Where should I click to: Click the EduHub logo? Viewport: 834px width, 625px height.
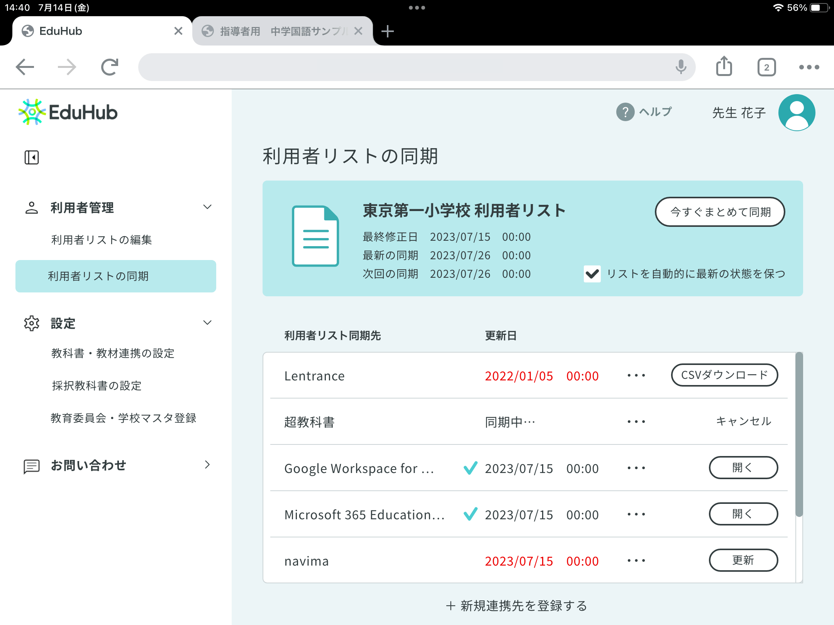pyautogui.click(x=68, y=112)
